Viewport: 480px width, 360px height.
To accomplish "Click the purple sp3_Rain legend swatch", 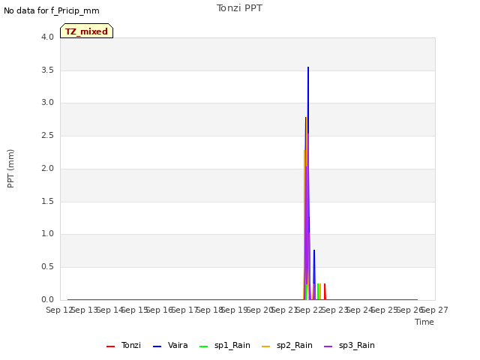I will pyautogui.click(x=328, y=346).
